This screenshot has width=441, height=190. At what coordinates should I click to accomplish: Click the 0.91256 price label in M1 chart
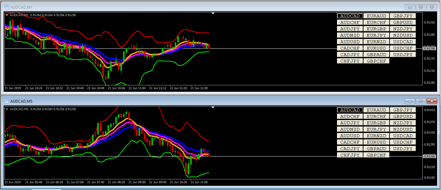pyautogui.click(x=430, y=48)
